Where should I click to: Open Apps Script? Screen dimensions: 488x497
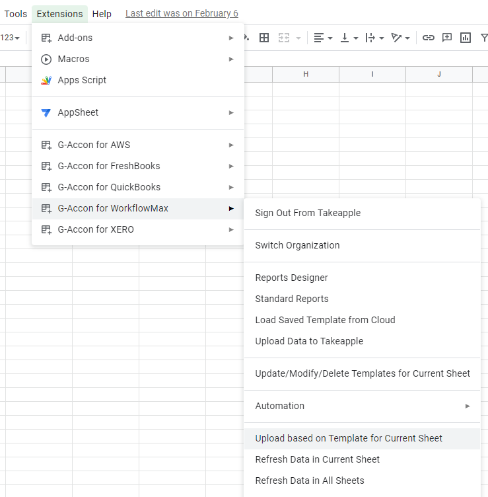pos(138,80)
